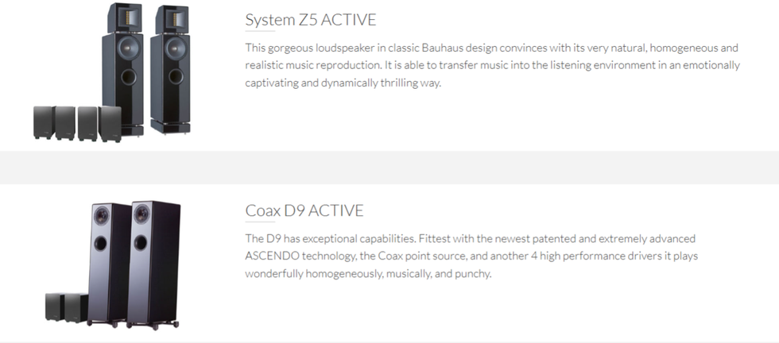The height and width of the screenshot is (343, 779).
Task: Select the rightmost small cube speaker near Z5
Action: click(x=110, y=124)
